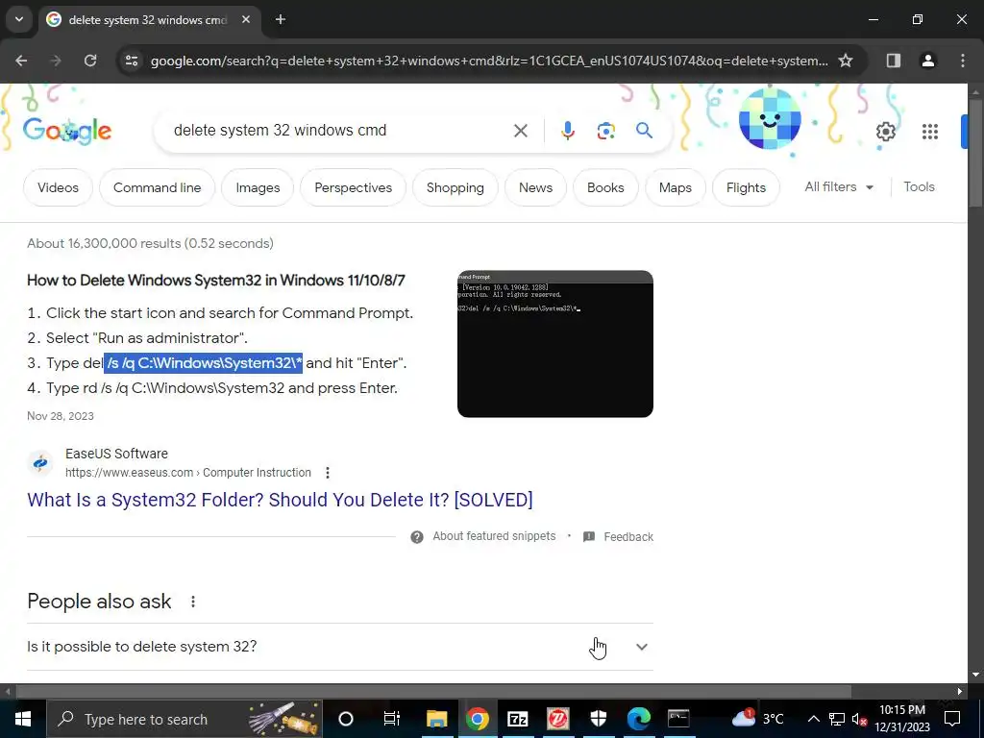Click the snippet Feedback link
The height and width of the screenshot is (738, 984).
[628, 536]
